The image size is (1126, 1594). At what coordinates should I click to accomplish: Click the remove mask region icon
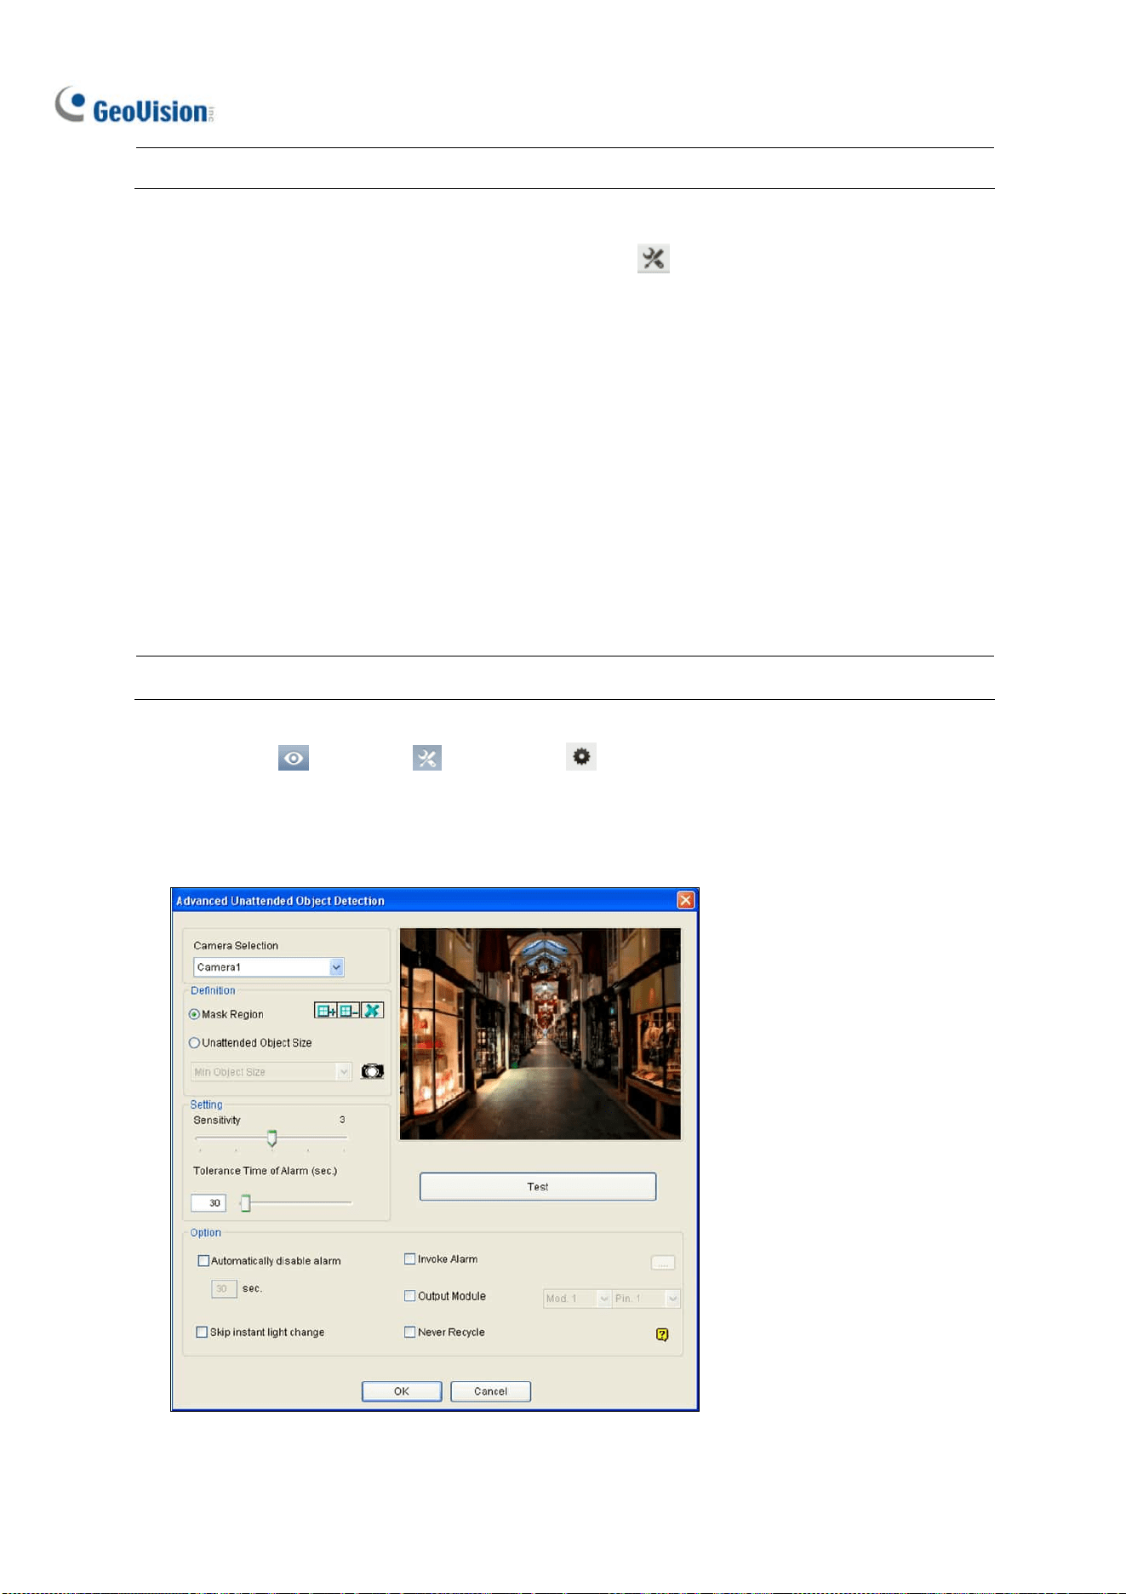point(349,1011)
